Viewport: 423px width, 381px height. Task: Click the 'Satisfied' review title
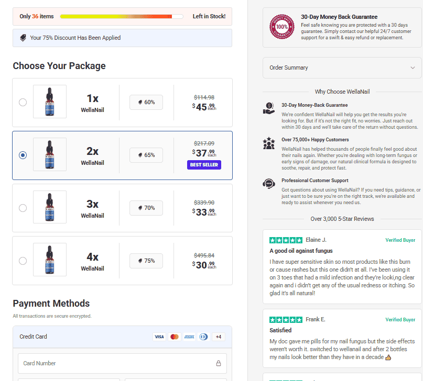click(x=280, y=330)
